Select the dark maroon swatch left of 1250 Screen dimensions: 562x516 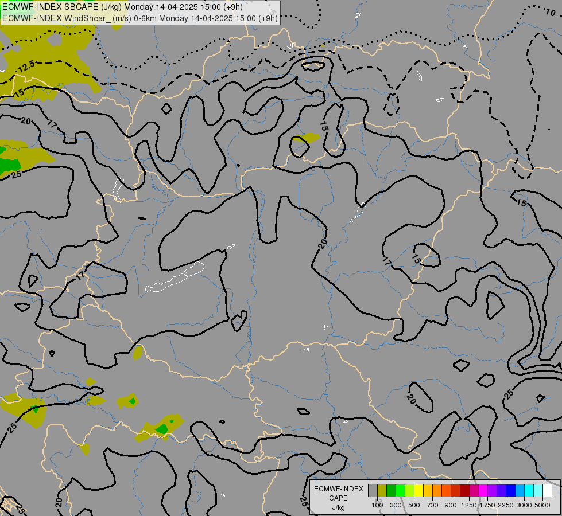(464, 490)
